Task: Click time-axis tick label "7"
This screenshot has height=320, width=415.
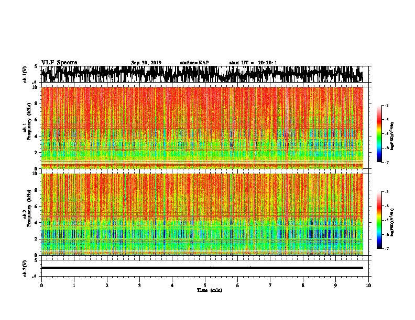Action: tap(270, 285)
